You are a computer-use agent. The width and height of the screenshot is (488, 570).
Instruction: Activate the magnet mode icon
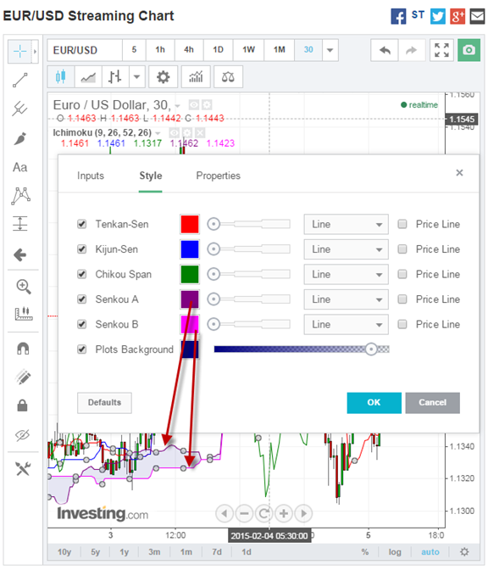[x=23, y=349]
